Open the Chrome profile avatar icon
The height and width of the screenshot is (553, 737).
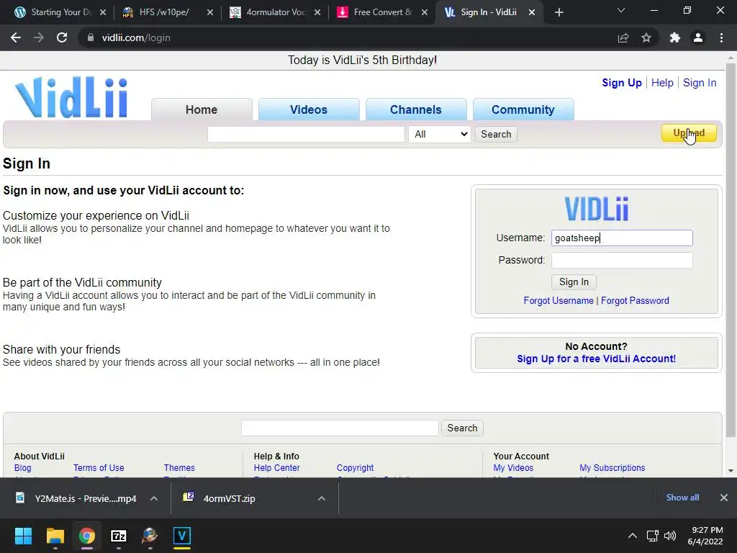tap(698, 37)
